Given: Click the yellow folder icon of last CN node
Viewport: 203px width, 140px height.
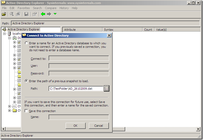Looking at the screenshot, I should point(14,110).
